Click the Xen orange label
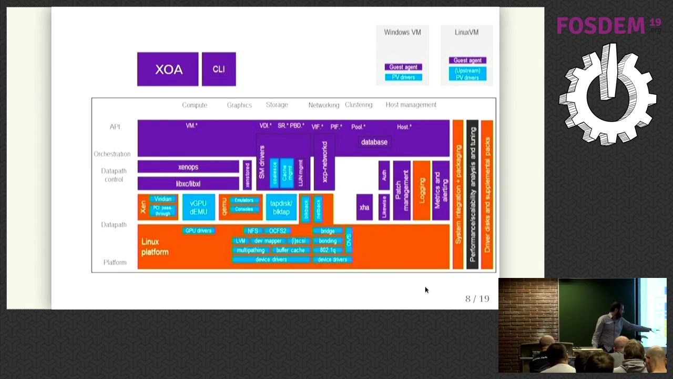This screenshot has width=673, height=379. click(x=142, y=207)
